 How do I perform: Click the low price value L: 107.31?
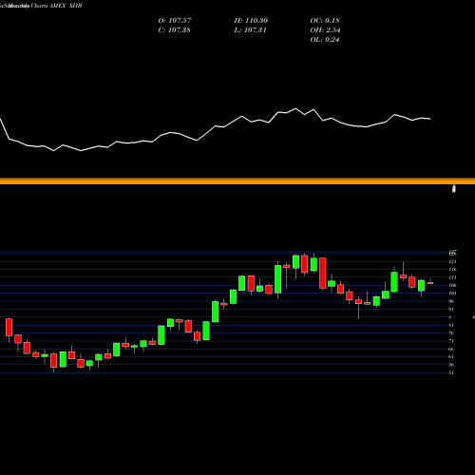click(x=250, y=30)
